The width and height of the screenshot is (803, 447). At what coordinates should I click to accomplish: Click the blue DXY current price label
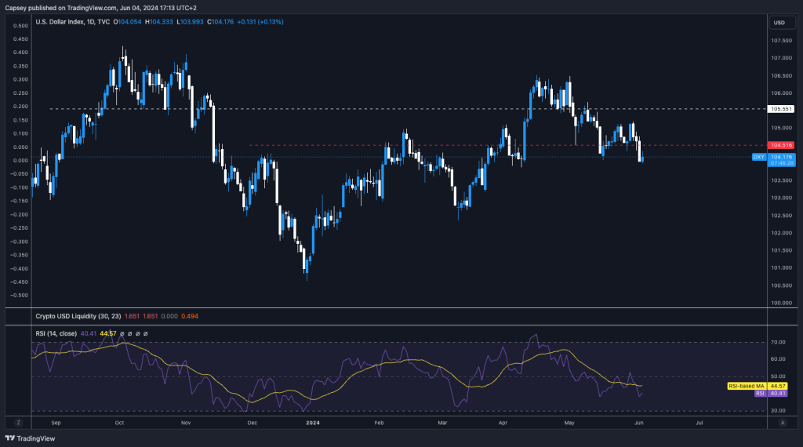click(x=758, y=157)
